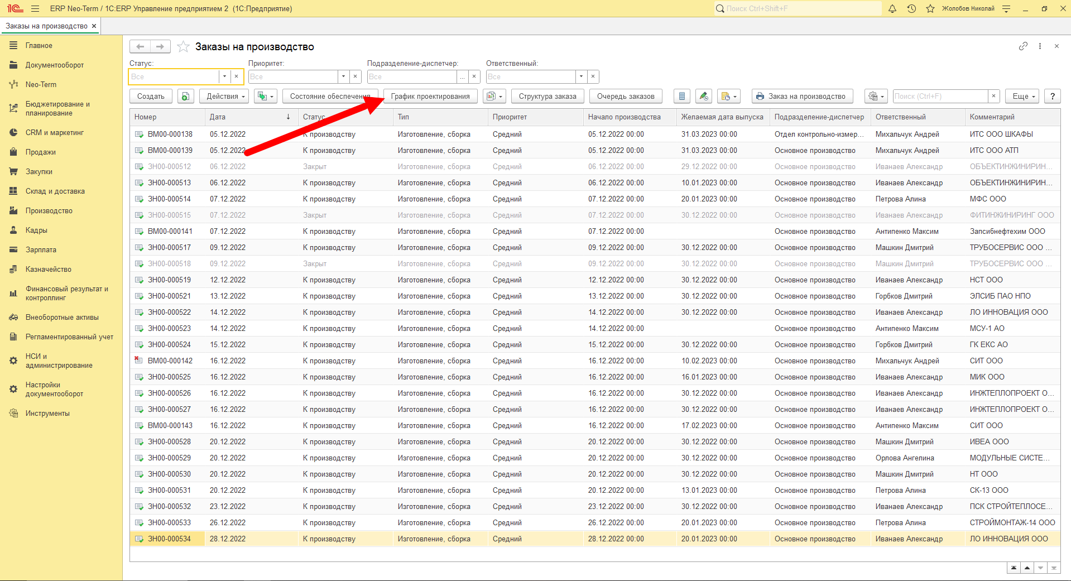Open the Действия dropdown menu
Screen dimensions: 1071x581
tap(225, 97)
